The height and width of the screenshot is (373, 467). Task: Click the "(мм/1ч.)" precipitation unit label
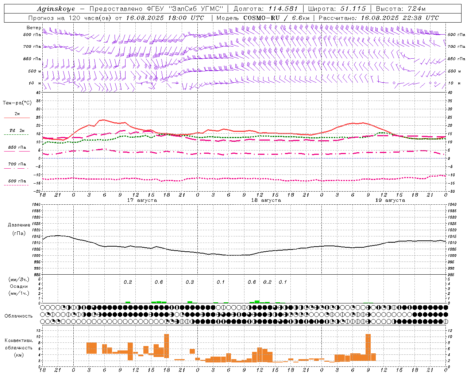(x=19, y=293)
